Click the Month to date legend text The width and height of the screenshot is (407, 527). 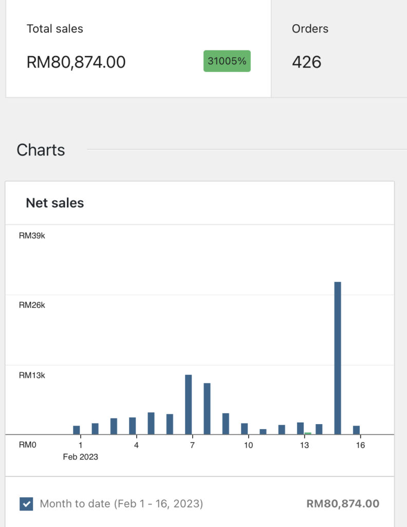[121, 503]
